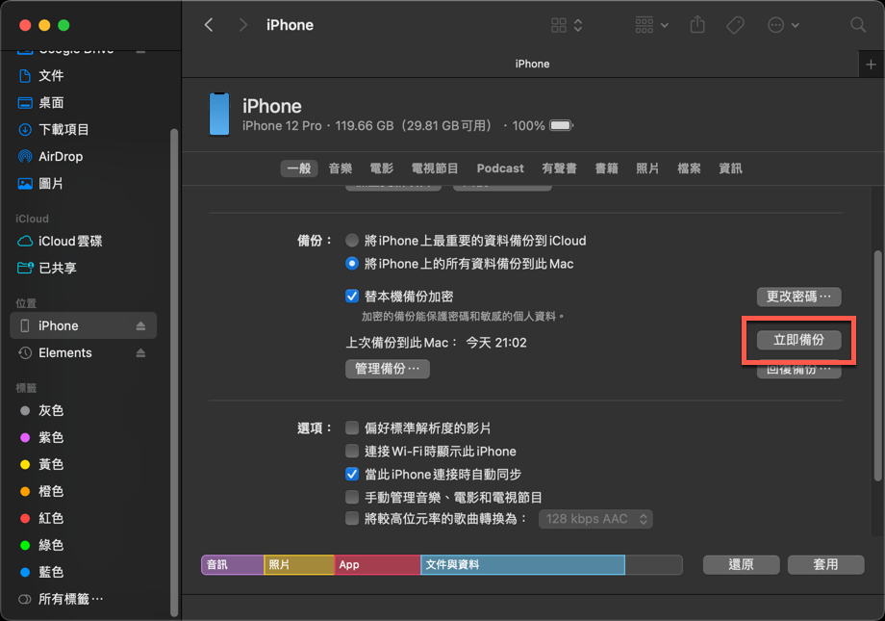Open the 128 kbps AAC dropdown
885x621 pixels.
click(x=595, y=519)
